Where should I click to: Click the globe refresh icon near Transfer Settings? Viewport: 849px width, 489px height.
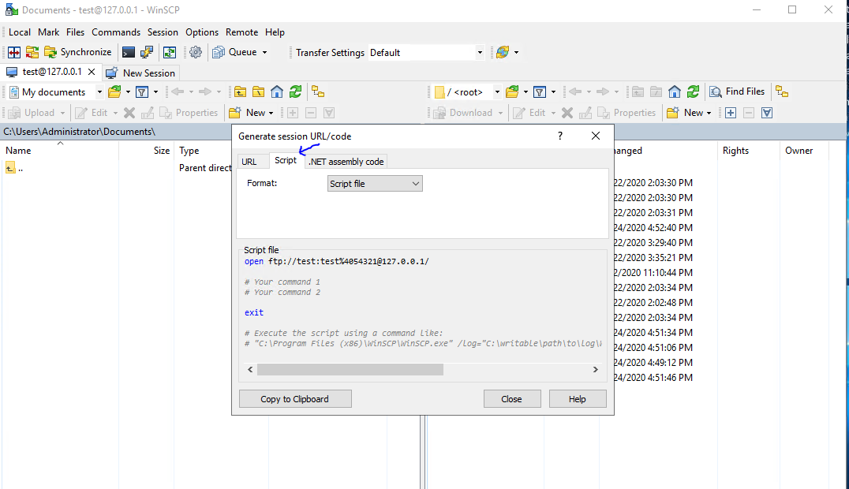(x=503, y=52)
